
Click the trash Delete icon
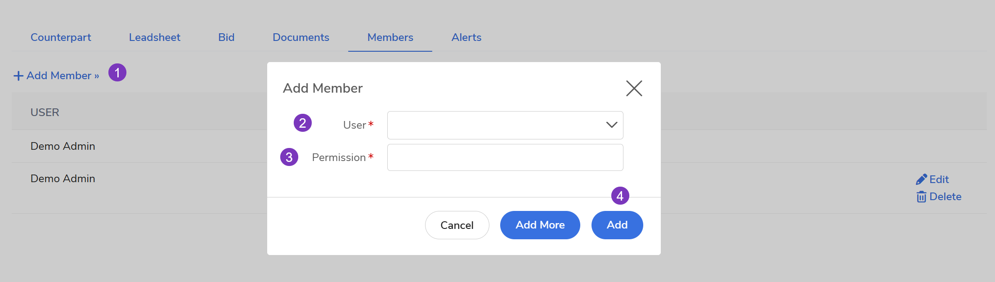[x=921, y=197]
